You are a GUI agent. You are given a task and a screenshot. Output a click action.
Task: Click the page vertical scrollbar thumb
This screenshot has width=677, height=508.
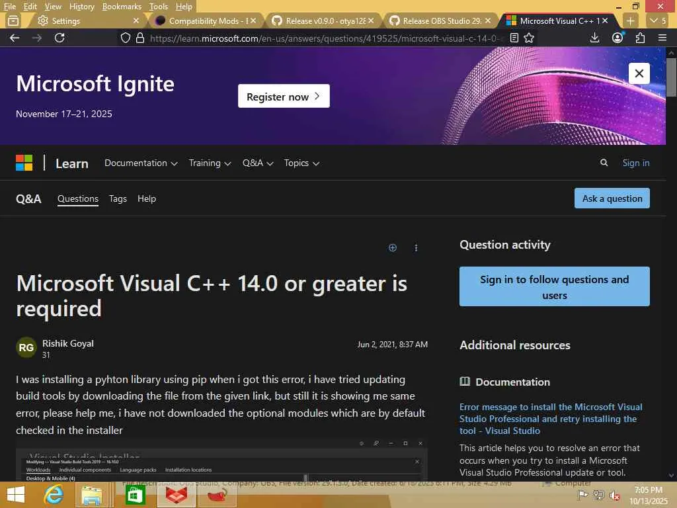tap(671, 77)
